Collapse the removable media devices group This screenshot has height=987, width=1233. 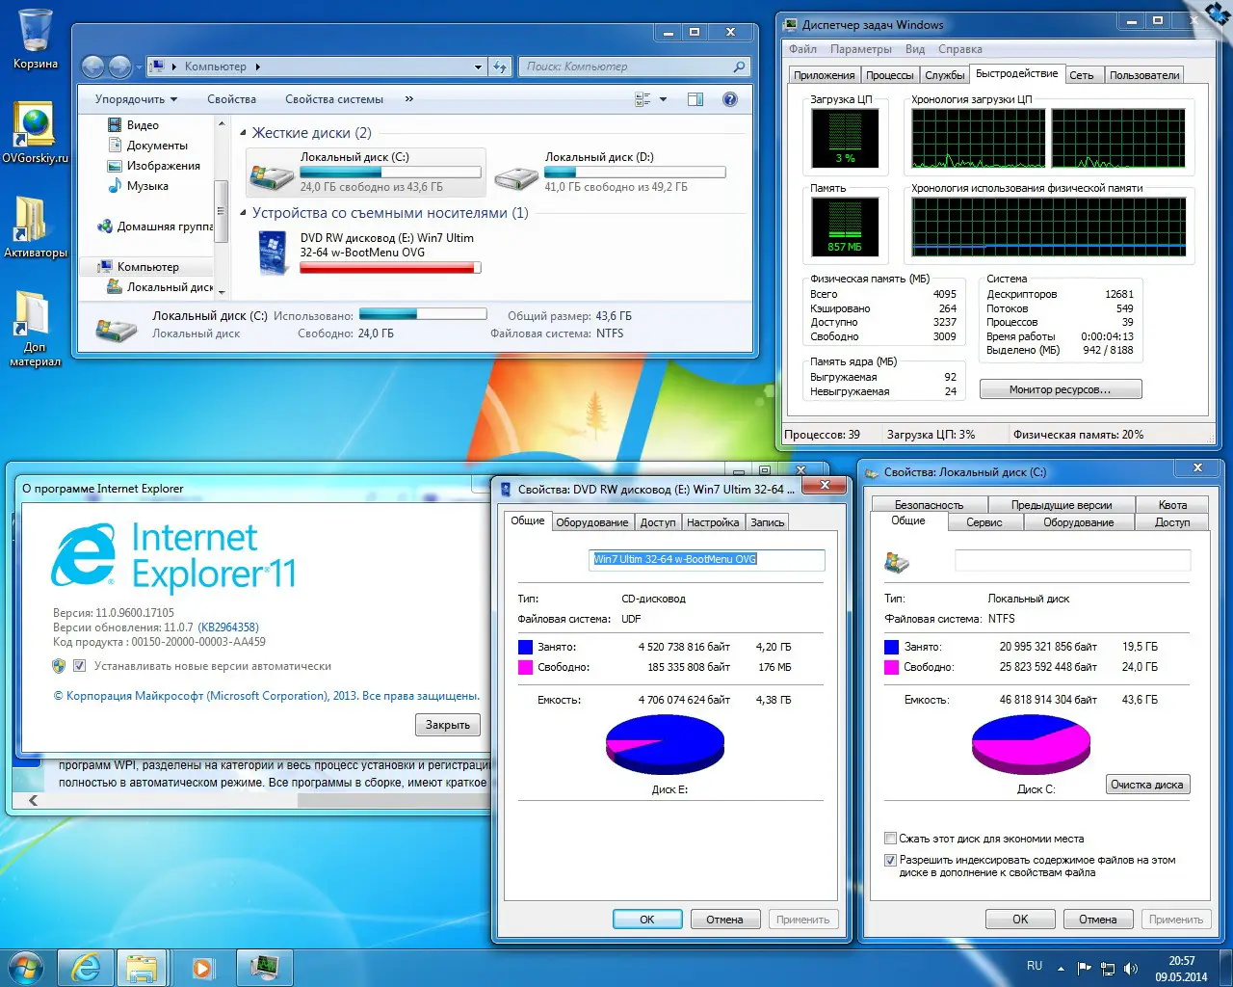(244, 213)
